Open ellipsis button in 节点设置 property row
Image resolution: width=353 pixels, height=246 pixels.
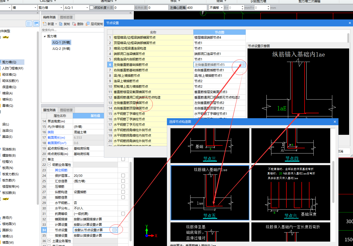pyautogui.click(x=115, y=230)
